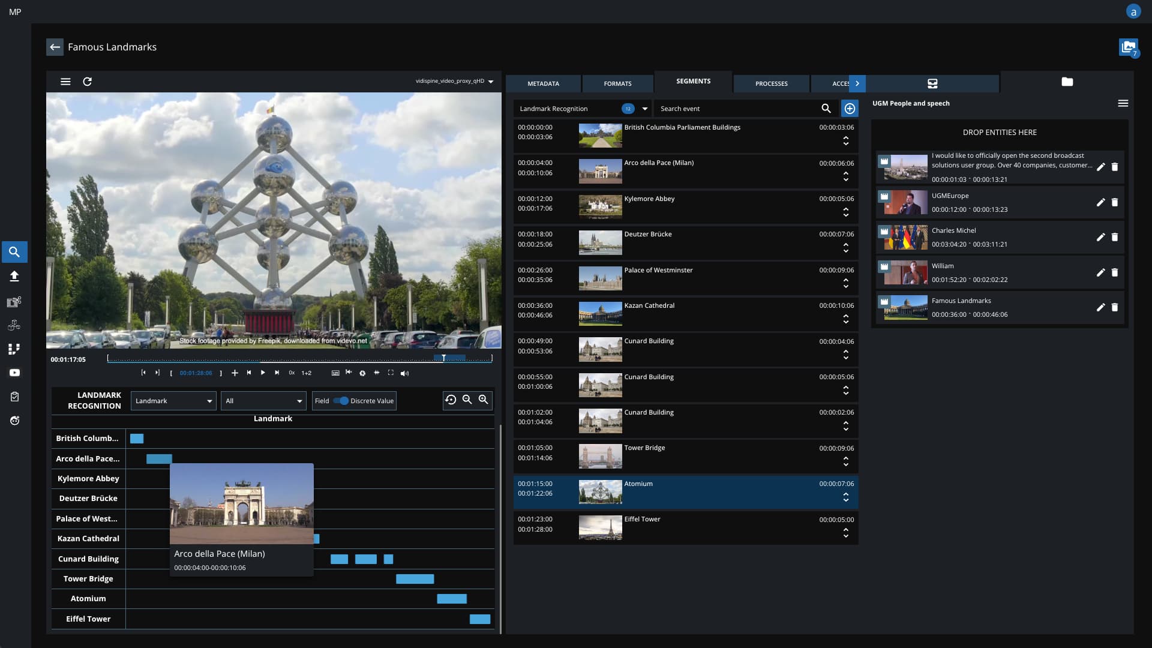Open the search tool in left sidebar

[14, 252]
